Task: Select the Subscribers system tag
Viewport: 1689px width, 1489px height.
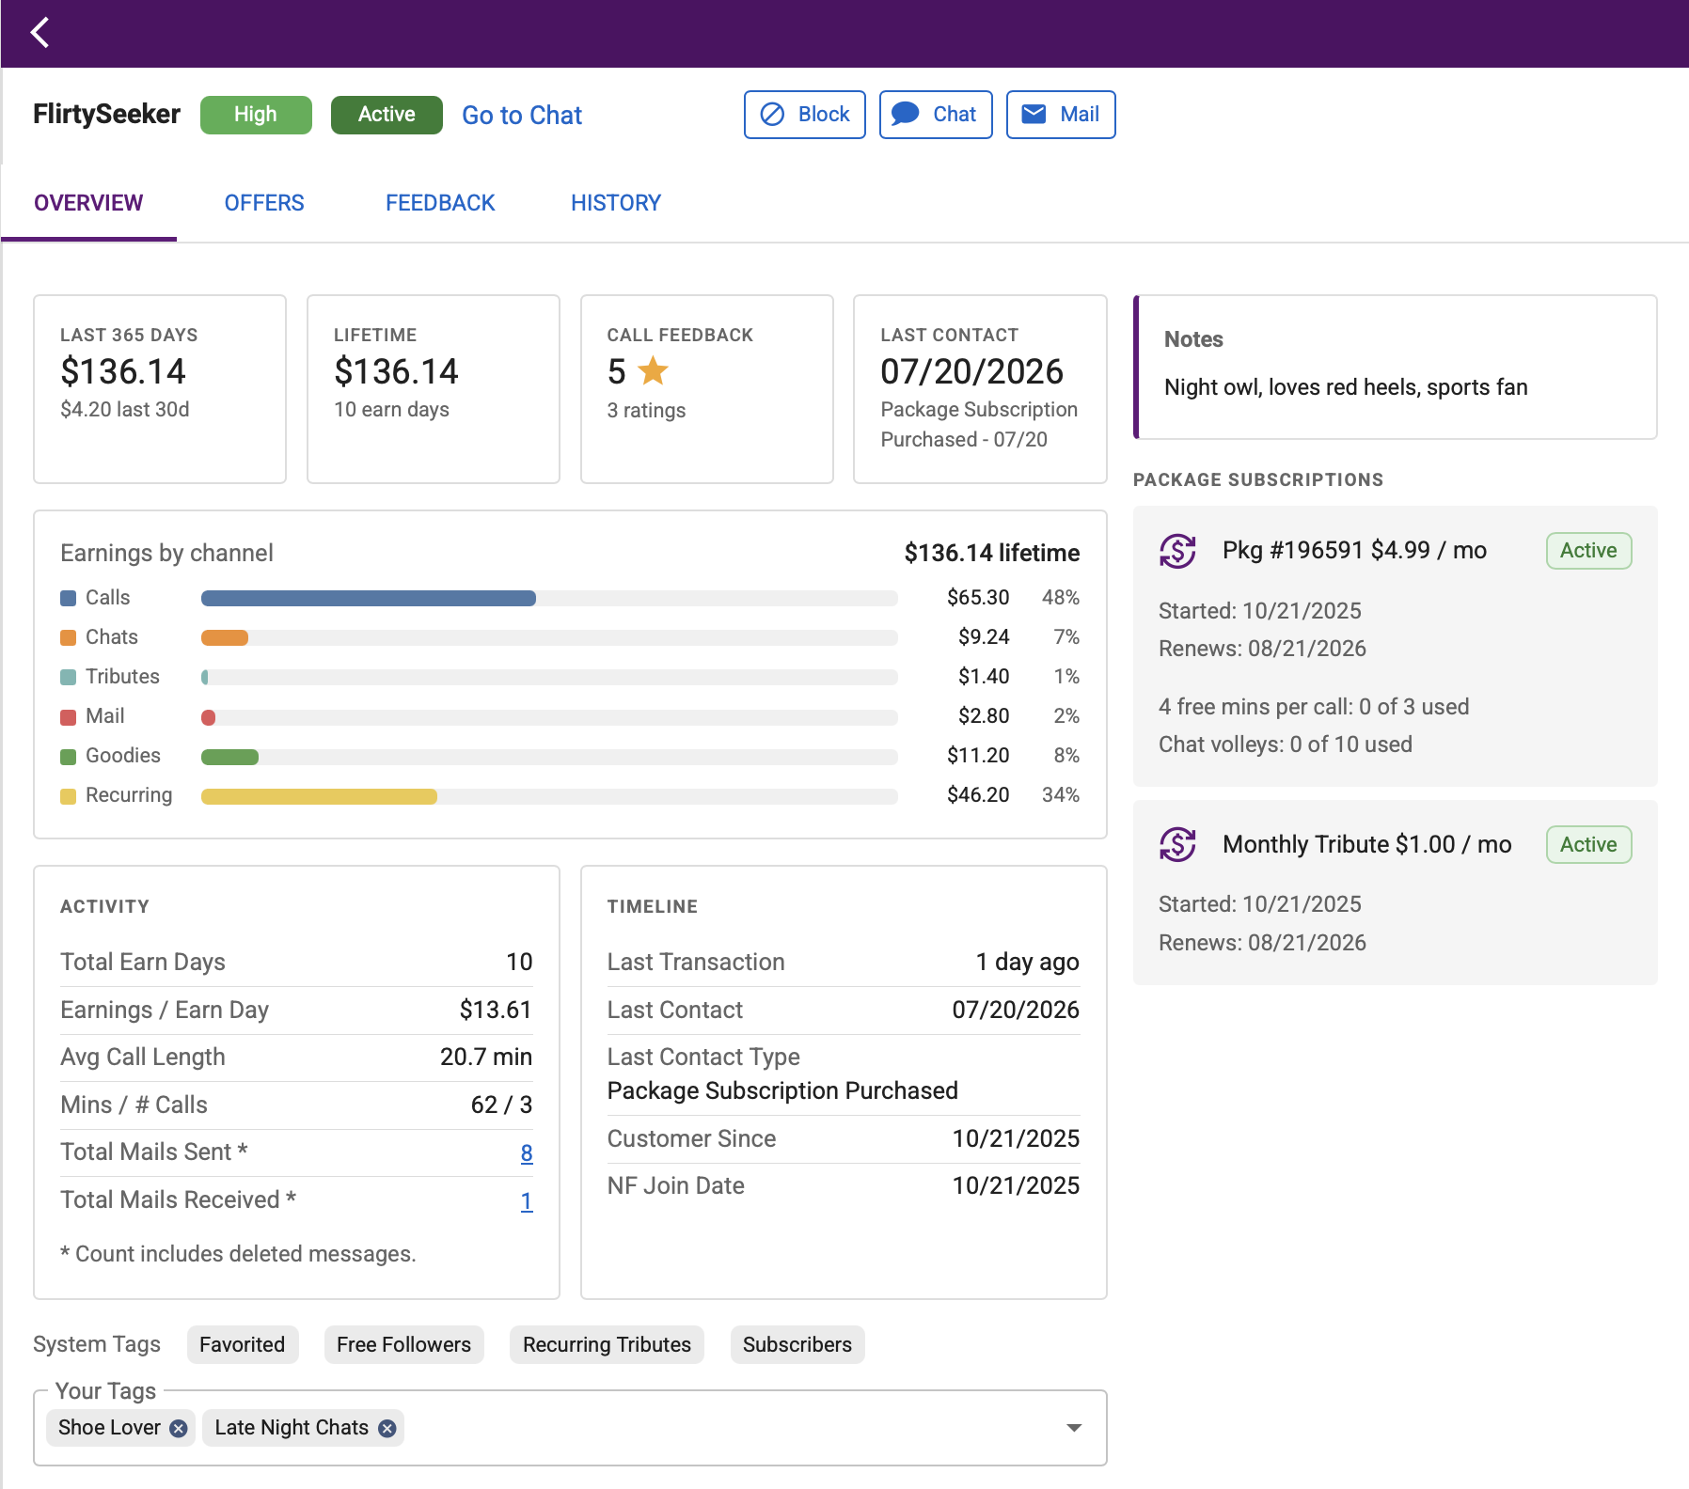Action: pos(797,1345)
